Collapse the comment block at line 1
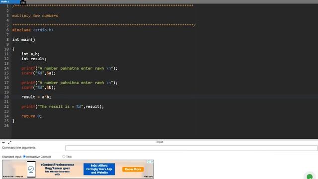The height and width of the screenshot is (179, 318). tap(10, 6)
